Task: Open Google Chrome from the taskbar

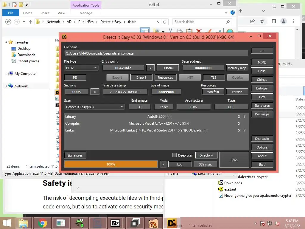Action: (x=42, y=223)
